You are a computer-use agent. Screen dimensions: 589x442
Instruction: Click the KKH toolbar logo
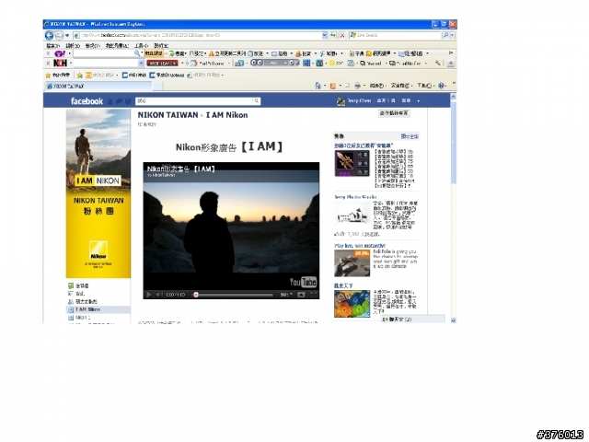[x=60, y=64]
